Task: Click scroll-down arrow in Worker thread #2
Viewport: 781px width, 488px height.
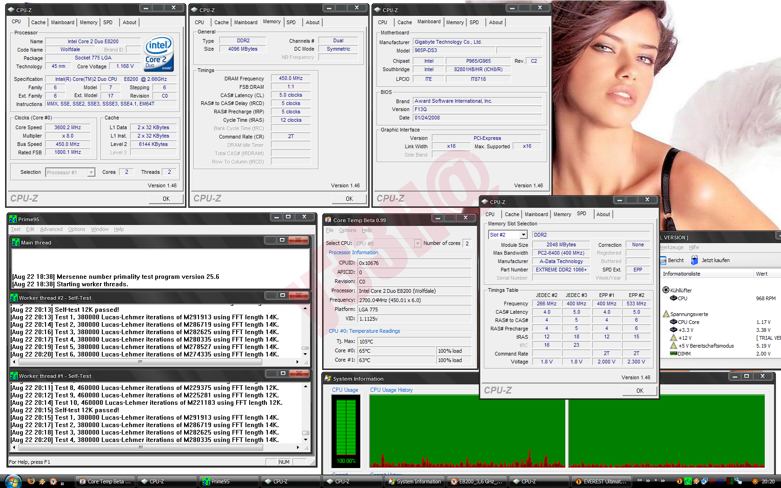Action: pyautogui.click(x=305, y=354)
